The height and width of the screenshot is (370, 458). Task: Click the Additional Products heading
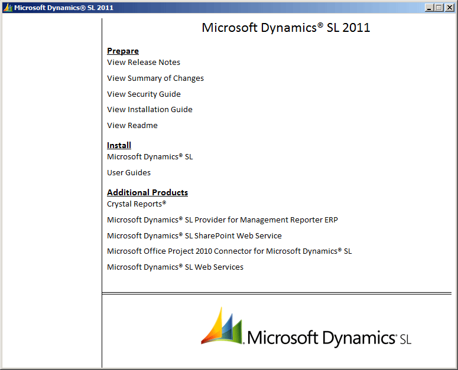(147, 192)
